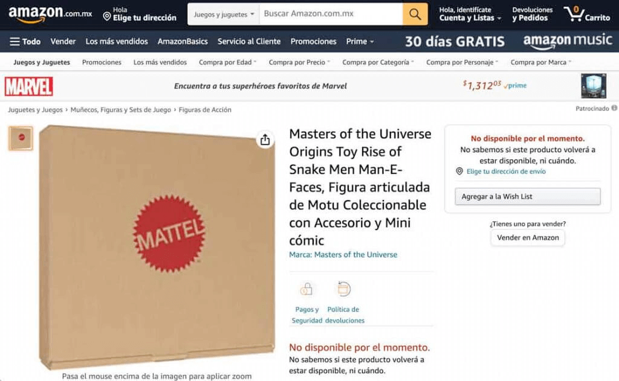This screenshot has height=381, width=619.
Task: Click the Buscar Amazon.com.mx search field
Action: click(x=331, y=14)
